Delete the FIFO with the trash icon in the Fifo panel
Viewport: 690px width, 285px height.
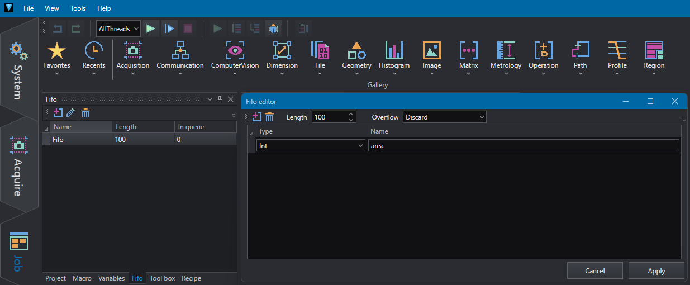(x=85, y=113)
